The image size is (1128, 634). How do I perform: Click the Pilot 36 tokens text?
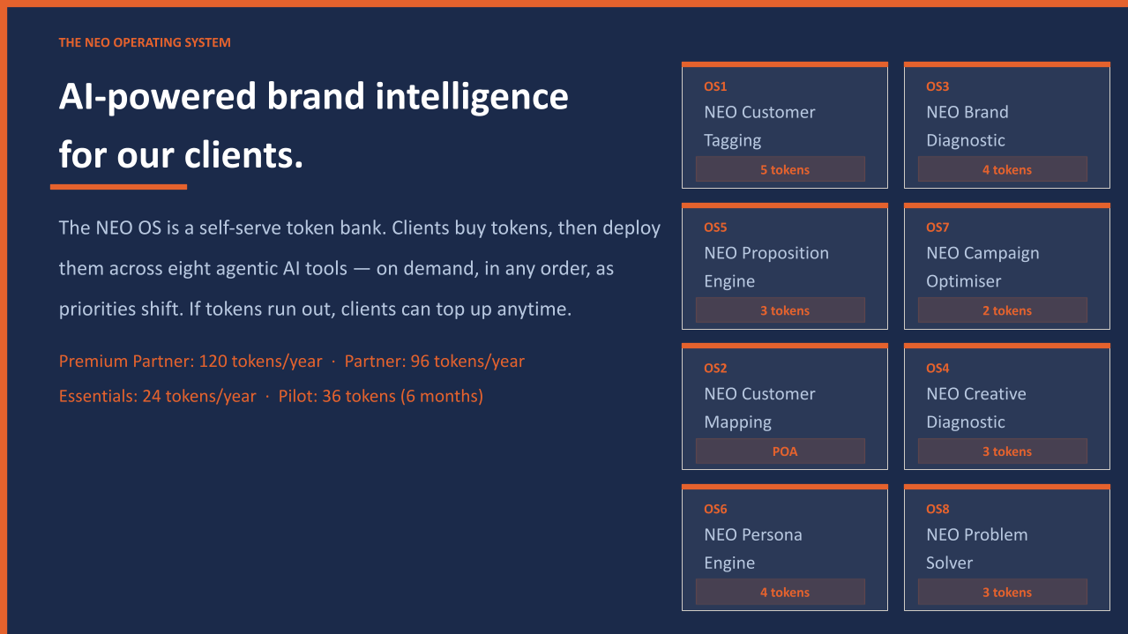(x=381, y=397)
